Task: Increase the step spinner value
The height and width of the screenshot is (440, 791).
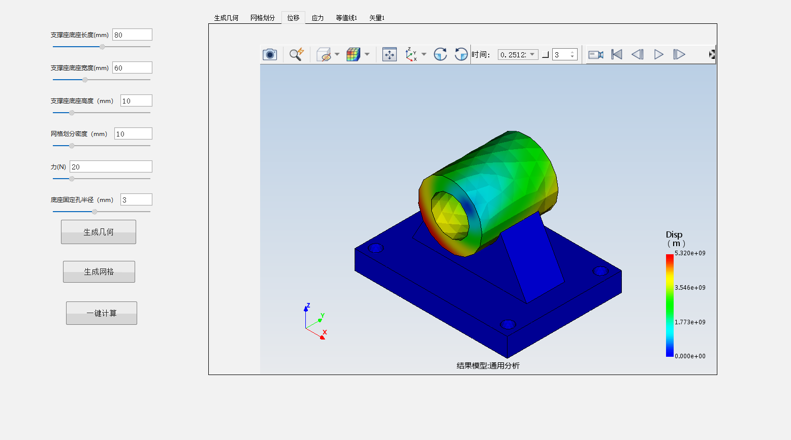Action: point(573,52)
